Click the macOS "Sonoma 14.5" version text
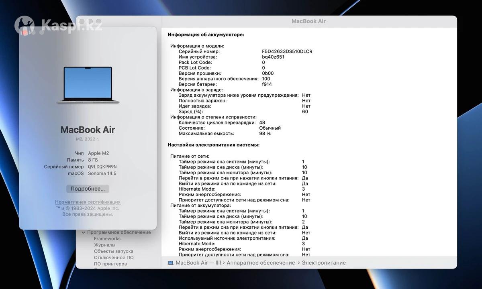482x289 pixels. [102, 173]
